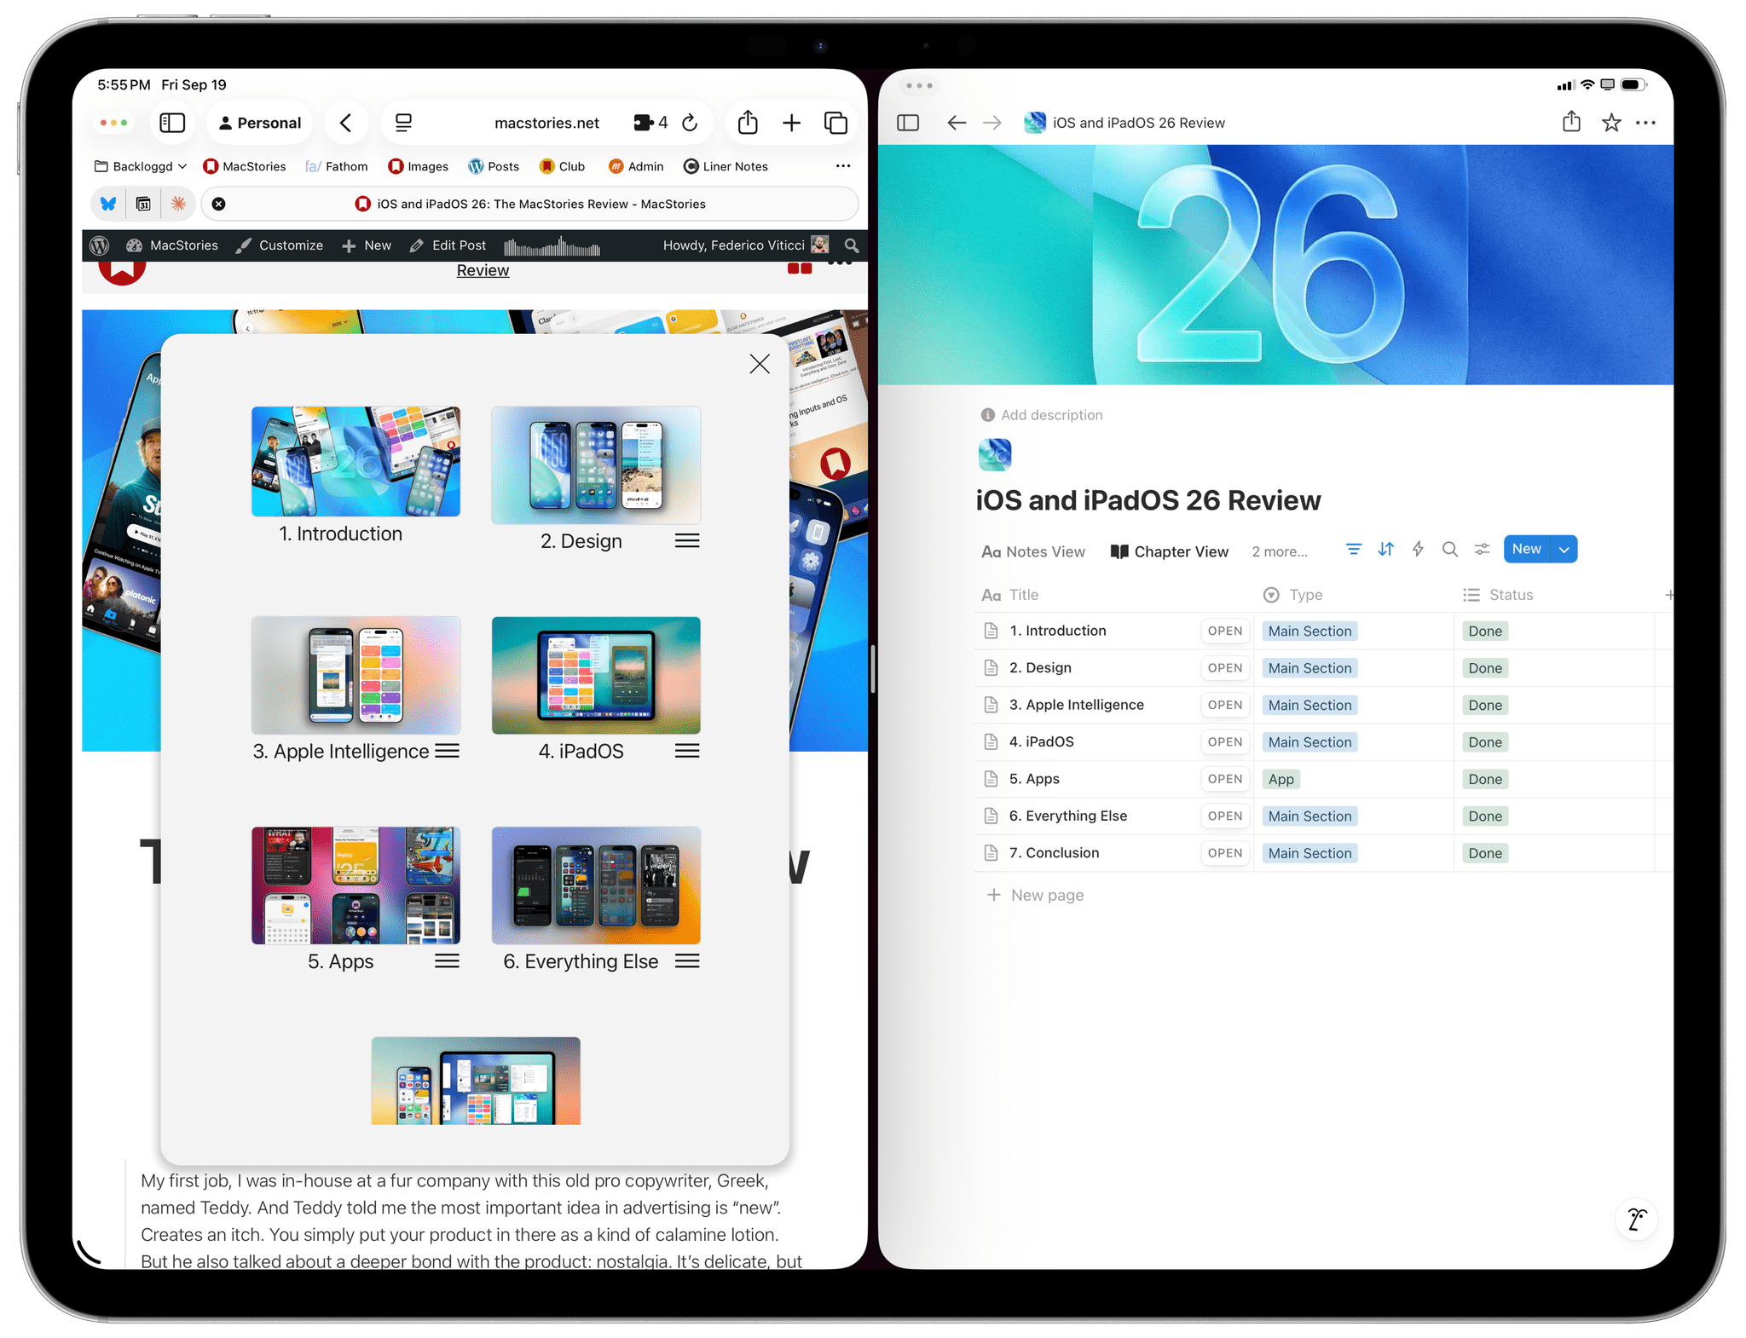
Task: Add a New page row
Action: click(x=1035, y=895)
